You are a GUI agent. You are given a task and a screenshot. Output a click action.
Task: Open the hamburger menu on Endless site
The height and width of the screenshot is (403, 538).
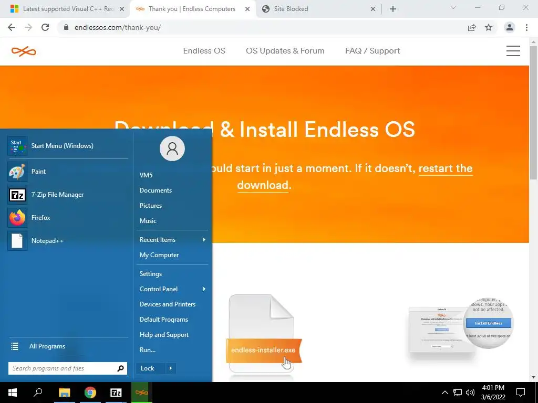513,51
